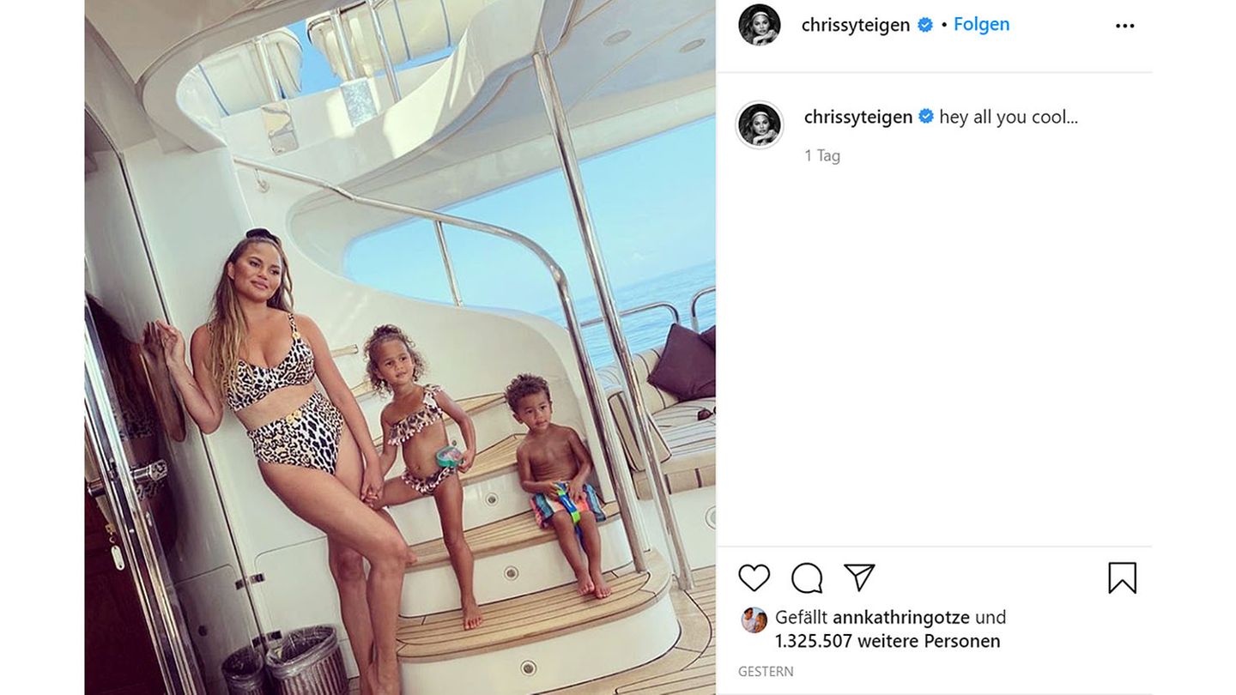Click the chrissyteigen username in the caption
The image size is (1236, 695).
[857, 117]
